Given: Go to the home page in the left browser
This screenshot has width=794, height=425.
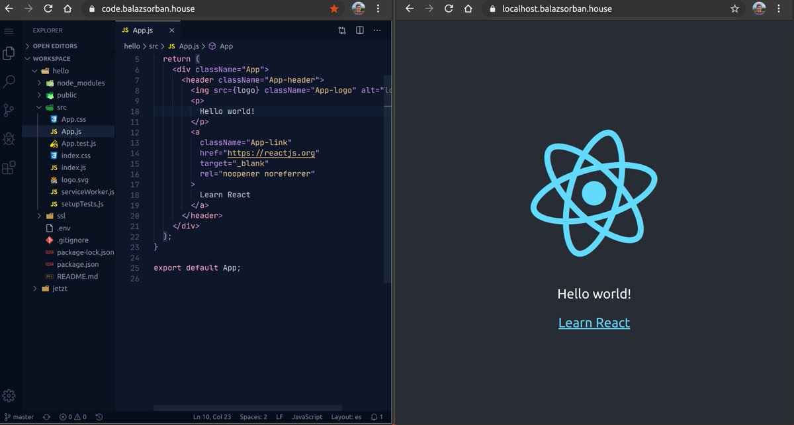Looking at the screenshot, I should coord(67,9).
